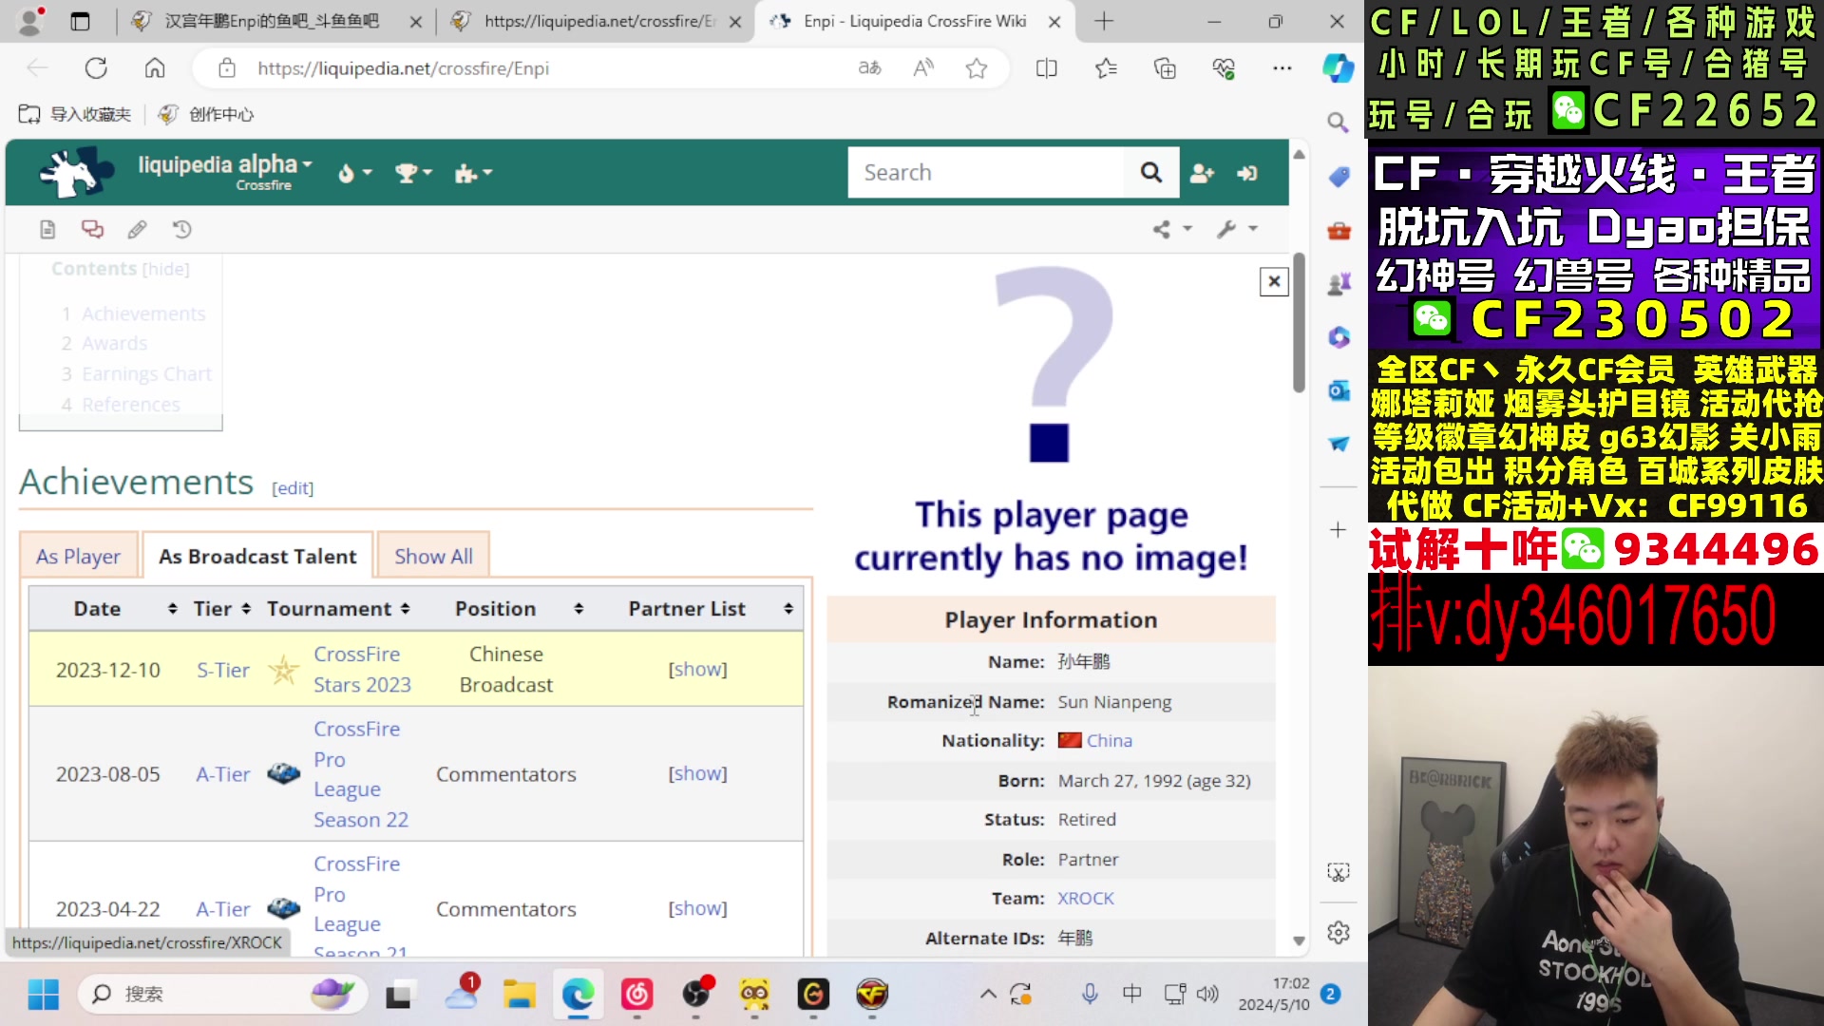Viewport: 1824px width, 1026px height.
Task: Open the XROCK team link
Action: 1086,898
